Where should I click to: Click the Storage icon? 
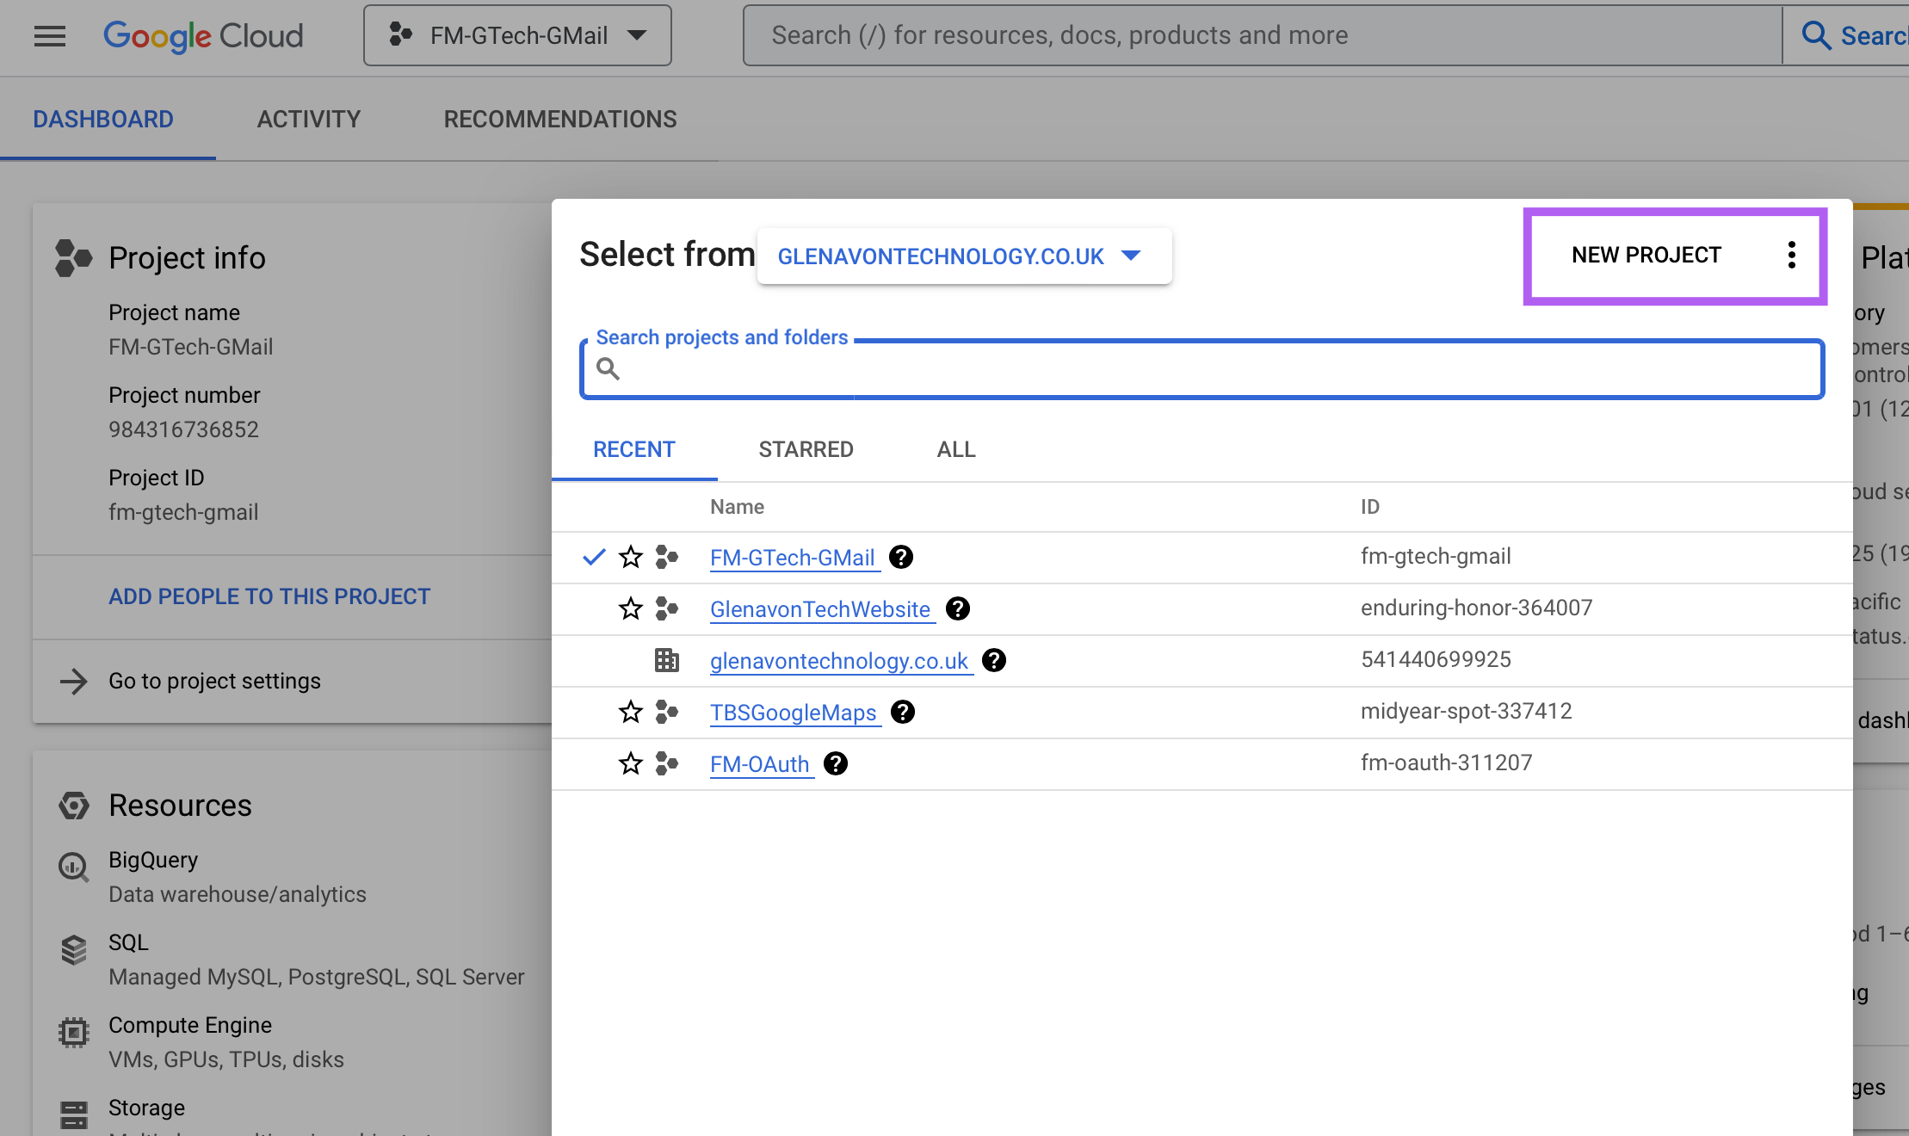(x=74, y=1114)
